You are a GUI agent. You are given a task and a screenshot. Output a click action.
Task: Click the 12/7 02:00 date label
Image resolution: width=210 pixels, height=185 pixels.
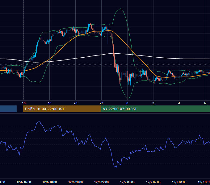[153, 182]
